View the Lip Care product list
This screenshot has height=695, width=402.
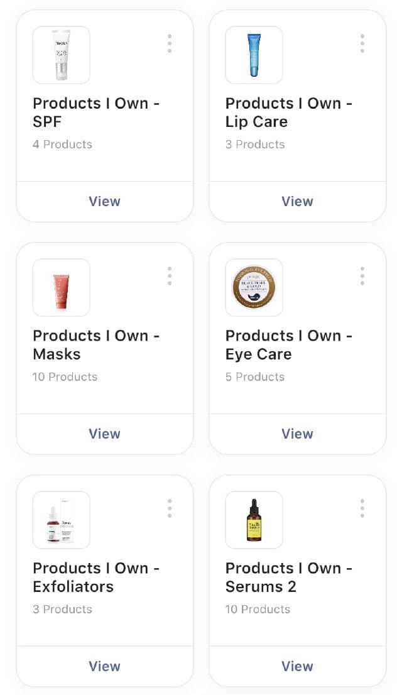click(x=297, y=202)
